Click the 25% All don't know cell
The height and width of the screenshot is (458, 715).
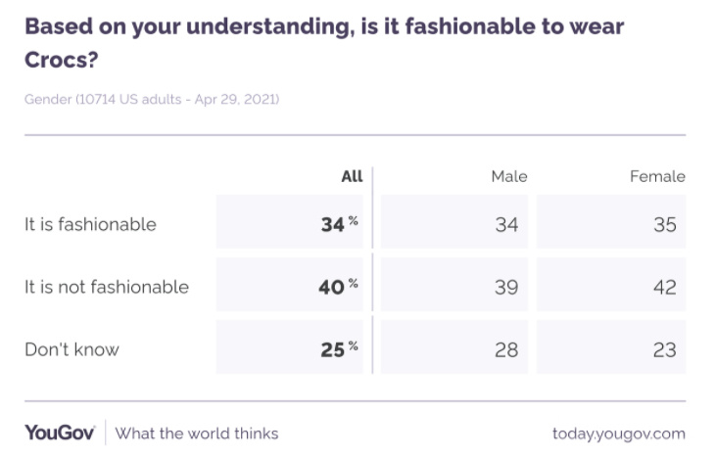(339, 349)
